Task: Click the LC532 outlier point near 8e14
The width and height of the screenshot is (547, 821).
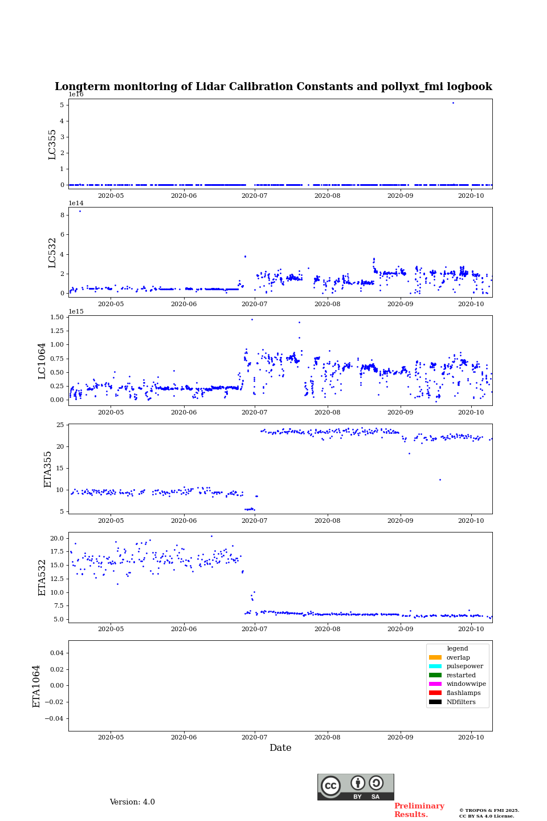Action: pos(80,211)
